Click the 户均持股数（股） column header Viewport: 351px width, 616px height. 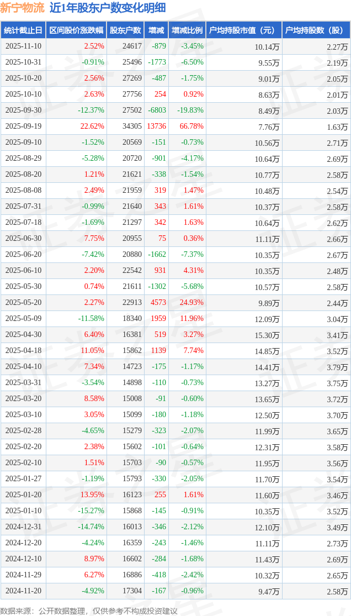[x=316, y=30]
